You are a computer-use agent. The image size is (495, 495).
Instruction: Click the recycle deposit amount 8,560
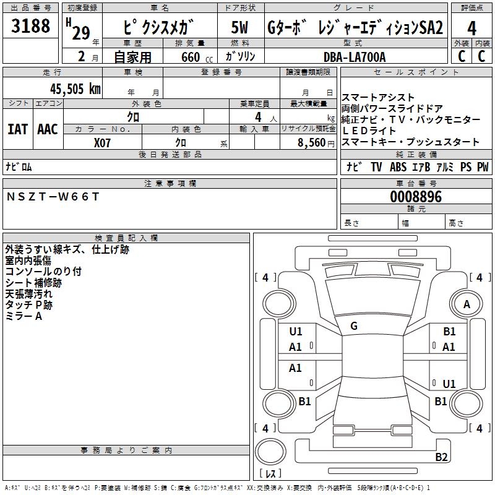pyautogui.click(x=311, y=142)
